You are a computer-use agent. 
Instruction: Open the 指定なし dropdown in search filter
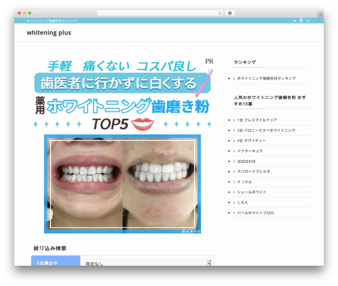pyautogui.click(x=147, y=263)
